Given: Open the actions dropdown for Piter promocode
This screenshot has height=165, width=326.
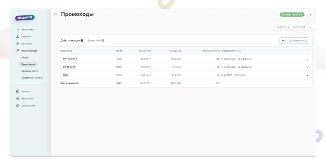Looking at the screenshot, I should tap(307, 75).
